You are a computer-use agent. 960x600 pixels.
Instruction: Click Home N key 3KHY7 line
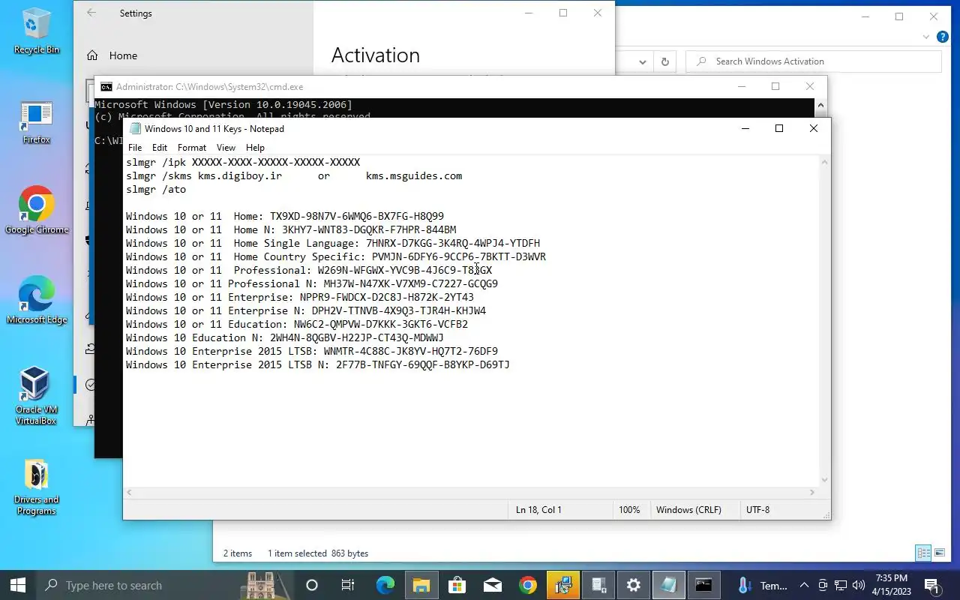pos(291,229)
